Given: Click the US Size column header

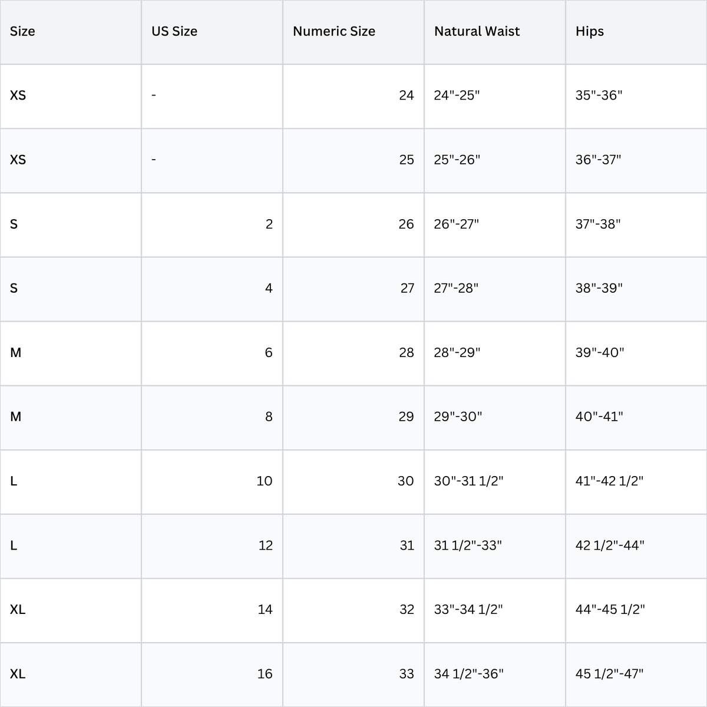Looking at the screenshot, I should point(212,32).
